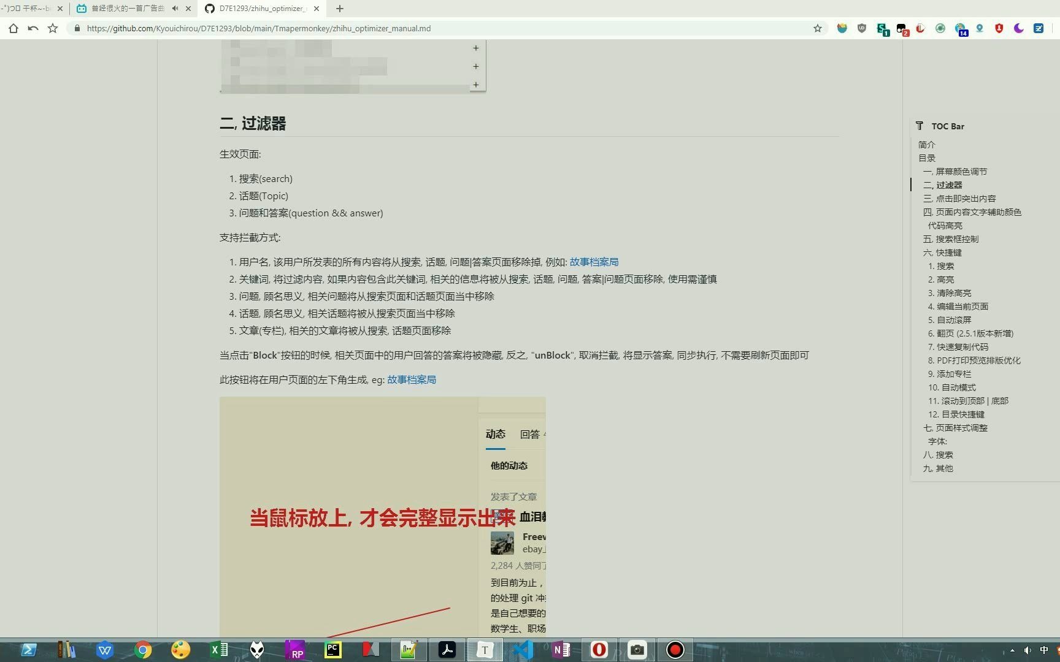Open Visual Studio Code from taskbar
1060x662 pixels.
[x=523, y=650]
